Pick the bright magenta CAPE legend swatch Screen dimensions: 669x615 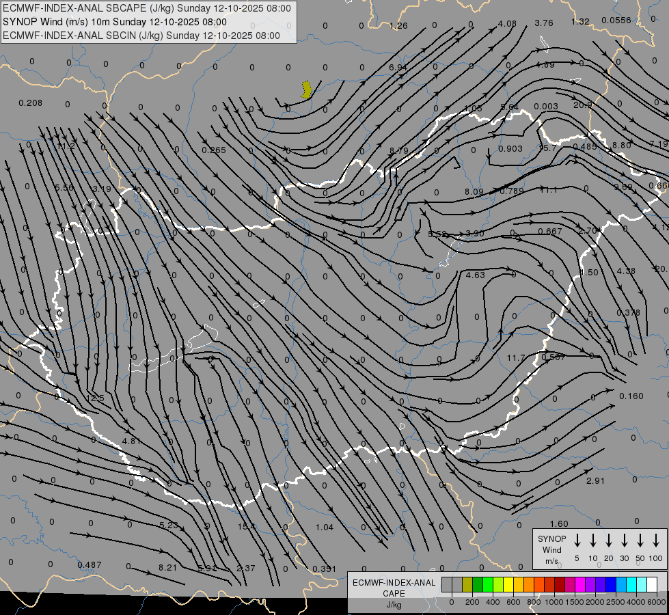pos(580,584)
